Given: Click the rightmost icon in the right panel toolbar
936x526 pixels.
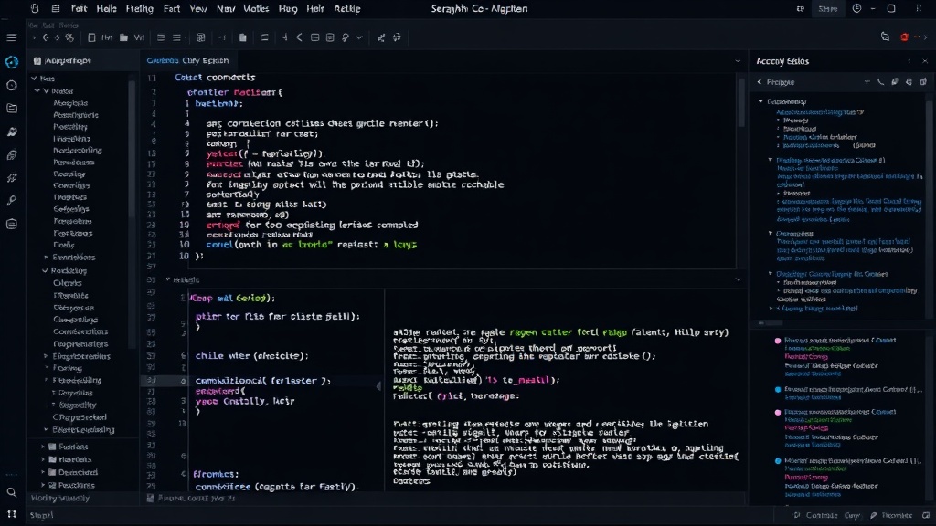Looking at the screenshot, I should pos(923,81).
